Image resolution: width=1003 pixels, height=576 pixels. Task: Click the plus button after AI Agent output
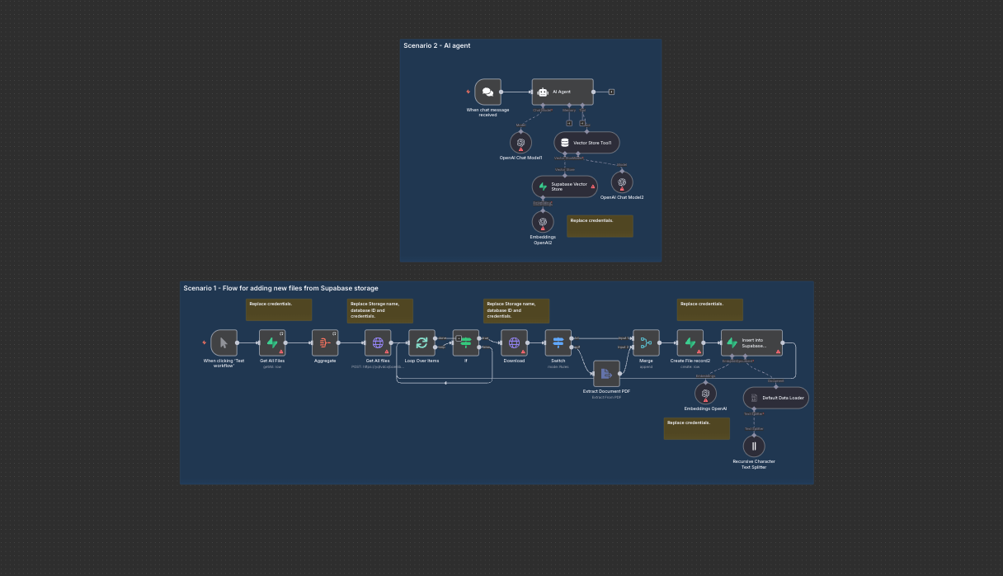coord(611,92)
